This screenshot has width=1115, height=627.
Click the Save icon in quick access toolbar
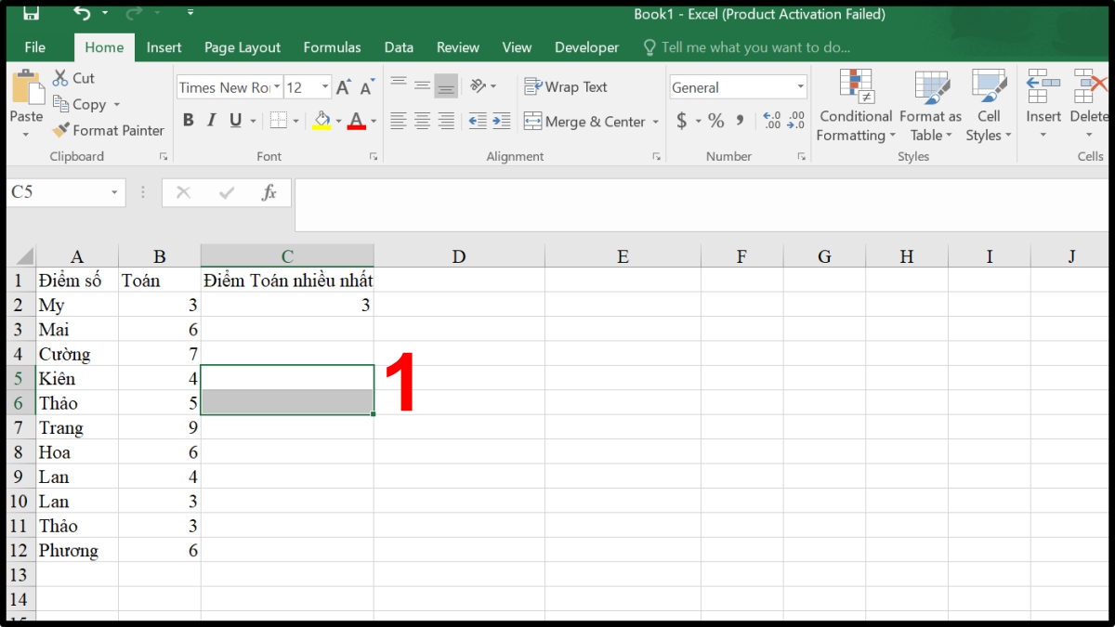point(31,13)
